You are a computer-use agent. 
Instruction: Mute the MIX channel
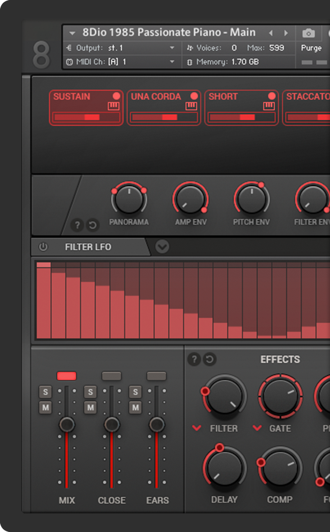(45, 408)
